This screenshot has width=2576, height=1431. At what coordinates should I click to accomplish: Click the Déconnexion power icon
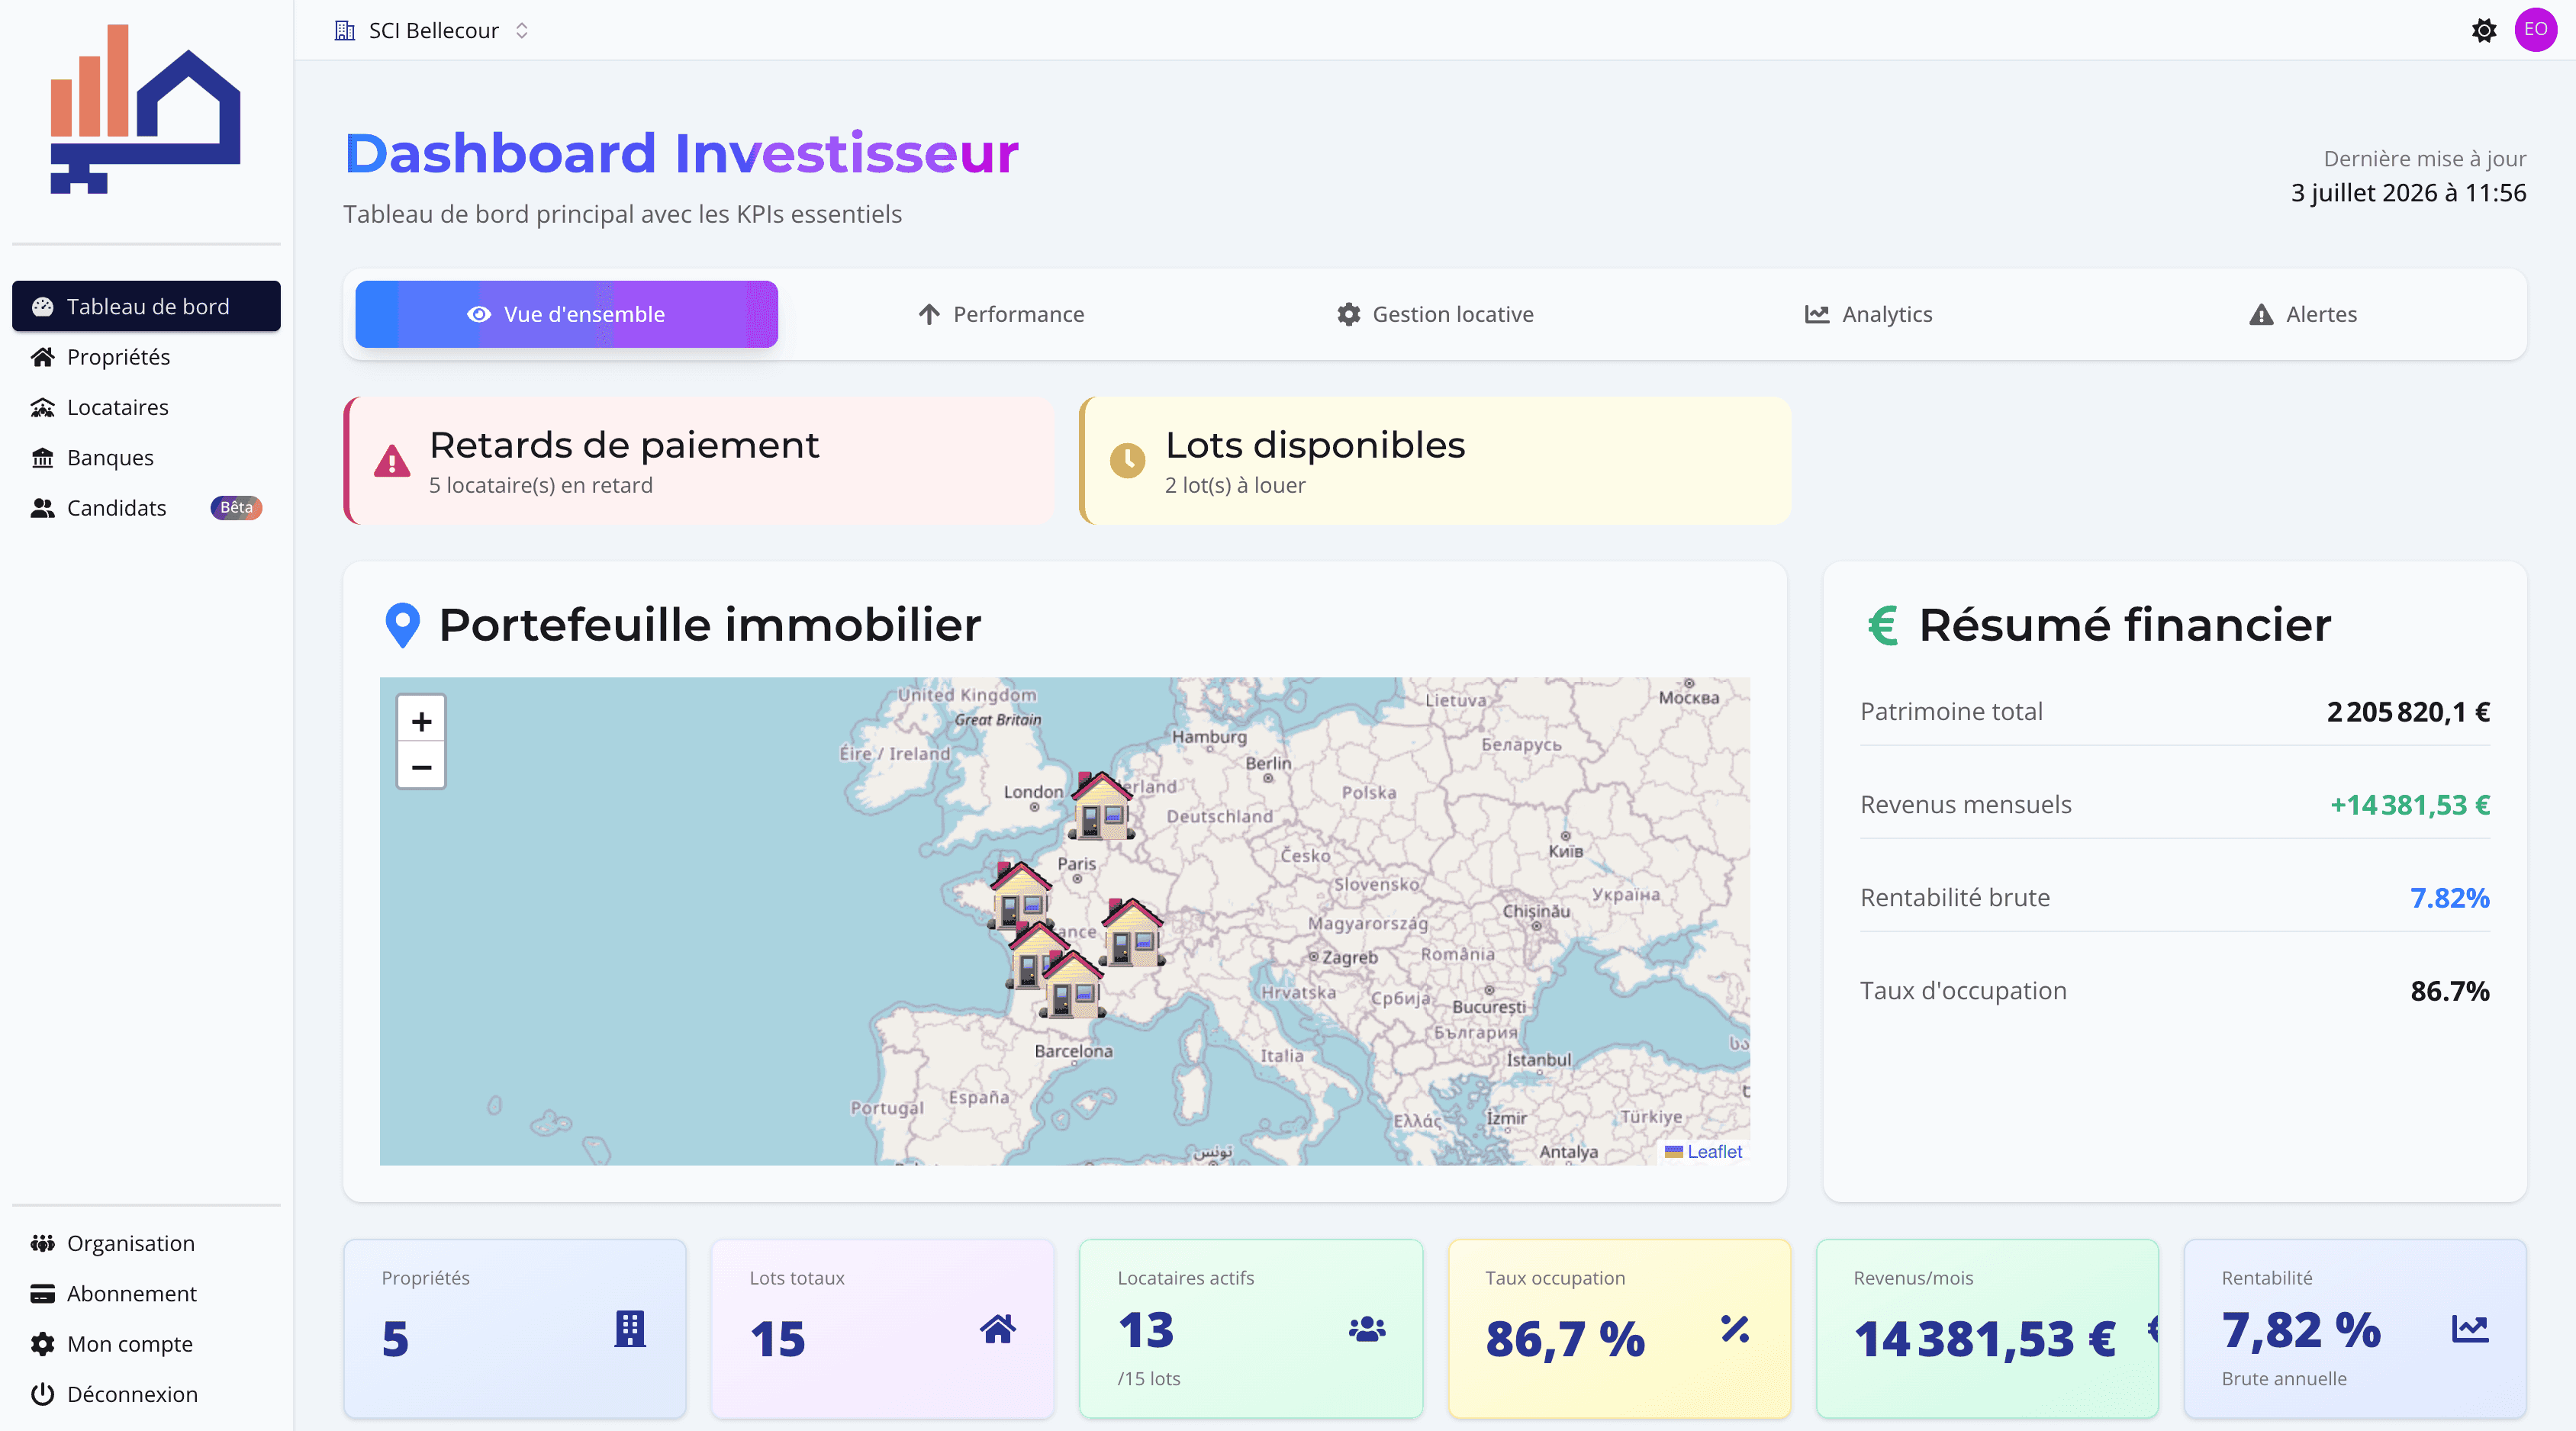(x=42, y=1394)
